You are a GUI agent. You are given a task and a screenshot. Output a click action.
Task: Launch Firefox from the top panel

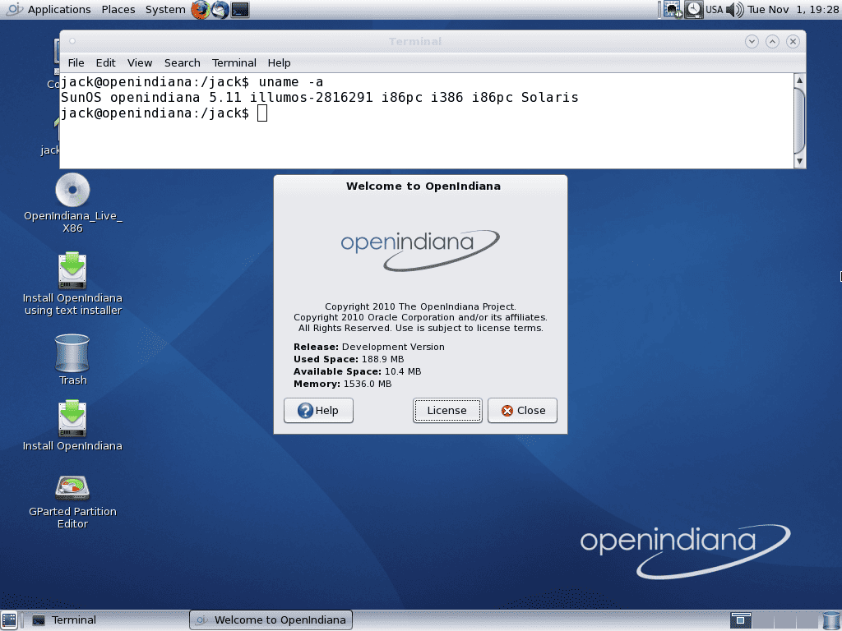pos(201,10)
